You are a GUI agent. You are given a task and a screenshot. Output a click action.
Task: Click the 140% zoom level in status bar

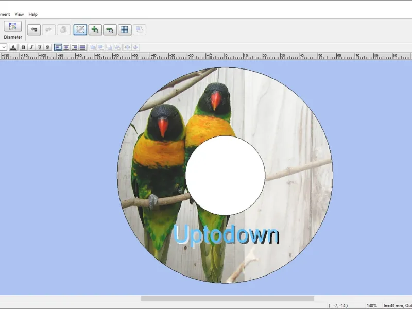point(371,305)
